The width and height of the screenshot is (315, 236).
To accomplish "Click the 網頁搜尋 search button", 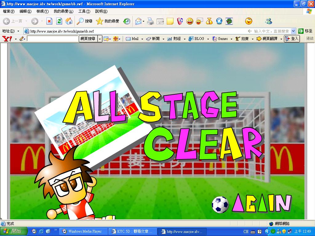I will (88, 39).
